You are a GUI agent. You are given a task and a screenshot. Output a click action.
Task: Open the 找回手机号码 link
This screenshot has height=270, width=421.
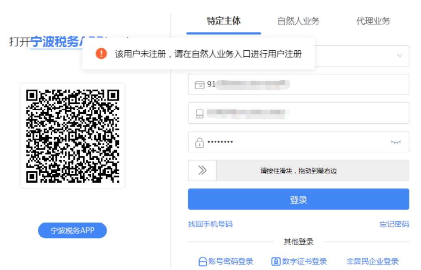pyautogui.click(x=210, y=224)
